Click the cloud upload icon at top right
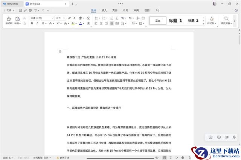The width and height of the screenshot is (241, 160). click(x=236, y=10)
